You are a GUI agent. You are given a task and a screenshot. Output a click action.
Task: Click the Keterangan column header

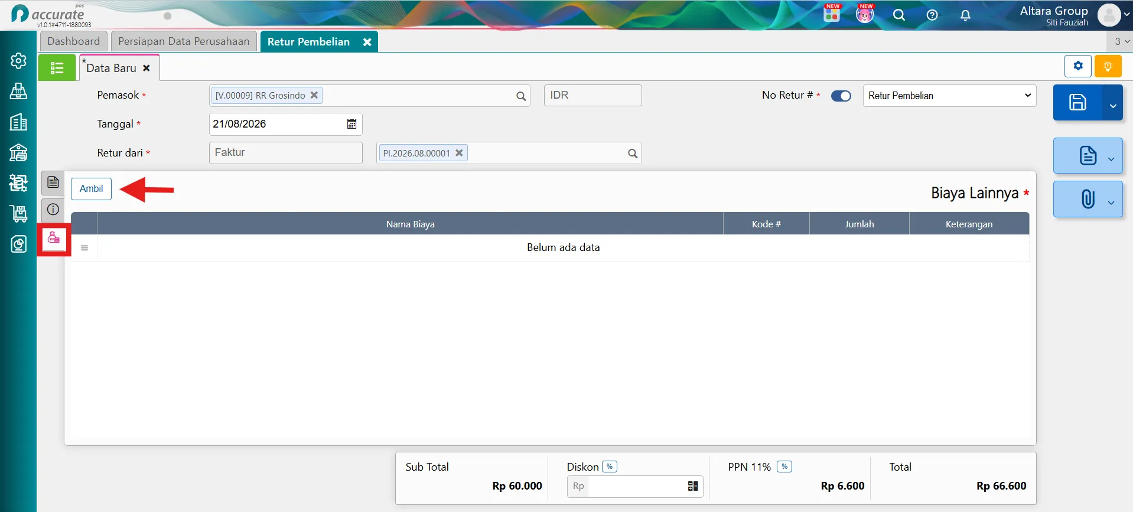(x=969, y=224)
